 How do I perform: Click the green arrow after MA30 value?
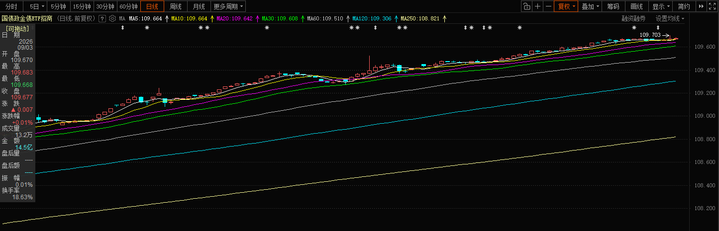[303, 19]
